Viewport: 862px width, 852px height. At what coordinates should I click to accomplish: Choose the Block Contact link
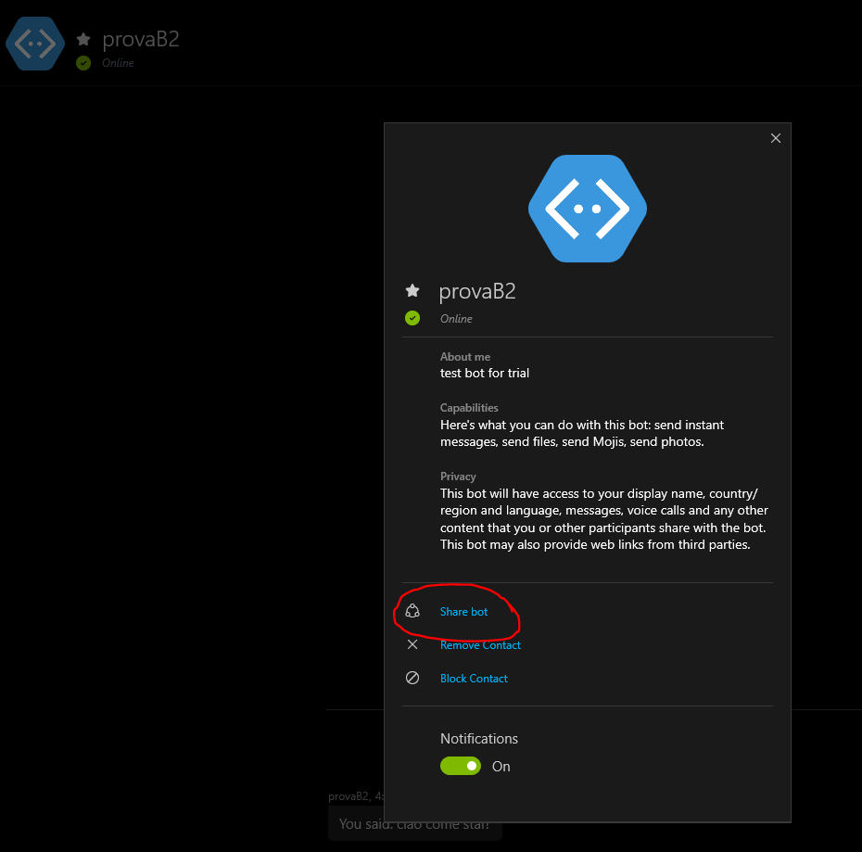474,679
